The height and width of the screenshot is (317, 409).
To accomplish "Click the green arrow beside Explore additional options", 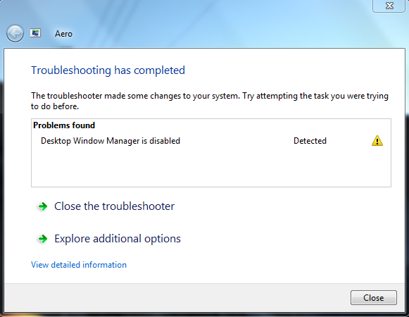I will tap(42, 239).
